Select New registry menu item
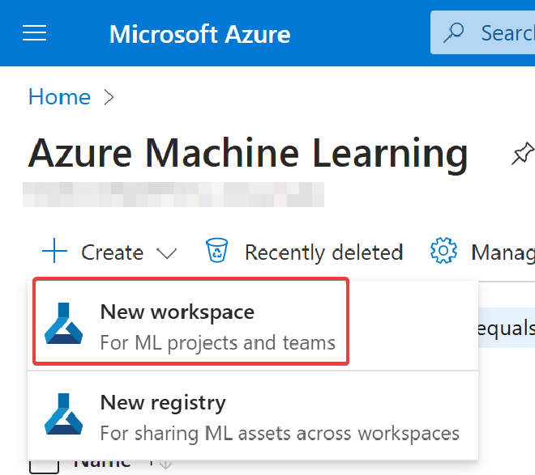Image resolution: width=535 pixels, height=475 pixels. point(253,415)
